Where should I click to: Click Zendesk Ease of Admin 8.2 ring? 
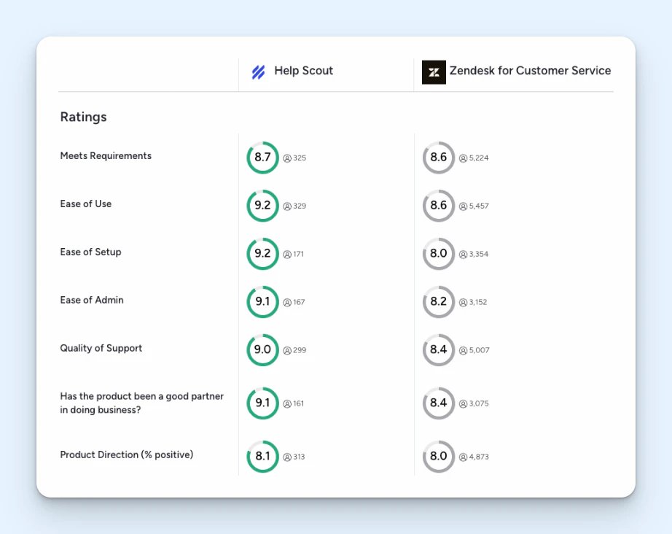tap(439, 301)
